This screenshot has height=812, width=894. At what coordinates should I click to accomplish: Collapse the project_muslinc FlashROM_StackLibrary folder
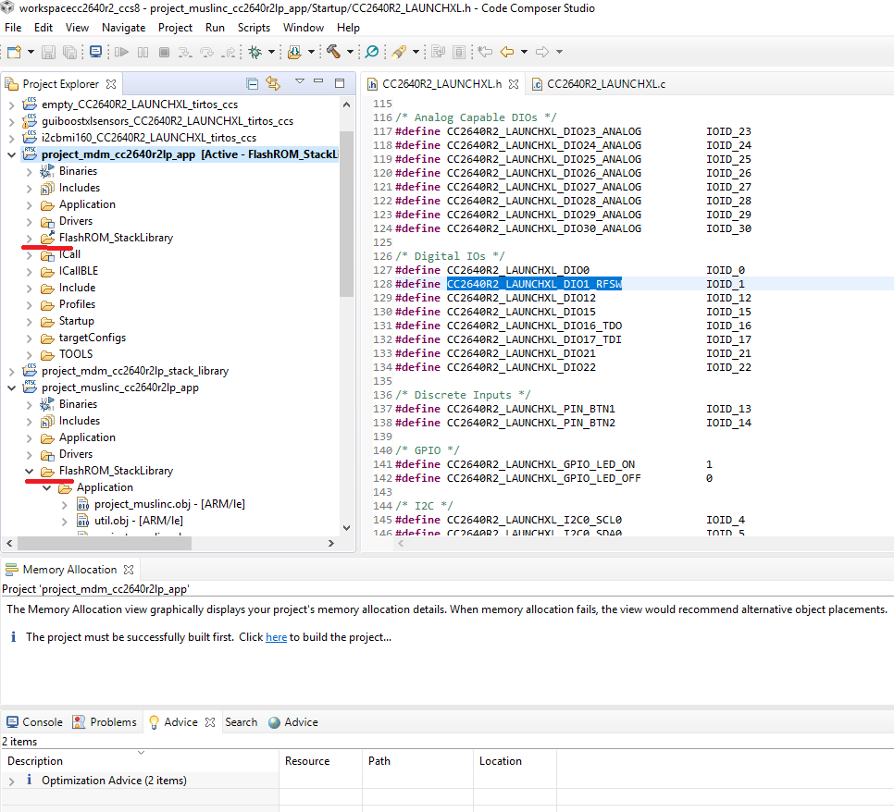[30, 471]
